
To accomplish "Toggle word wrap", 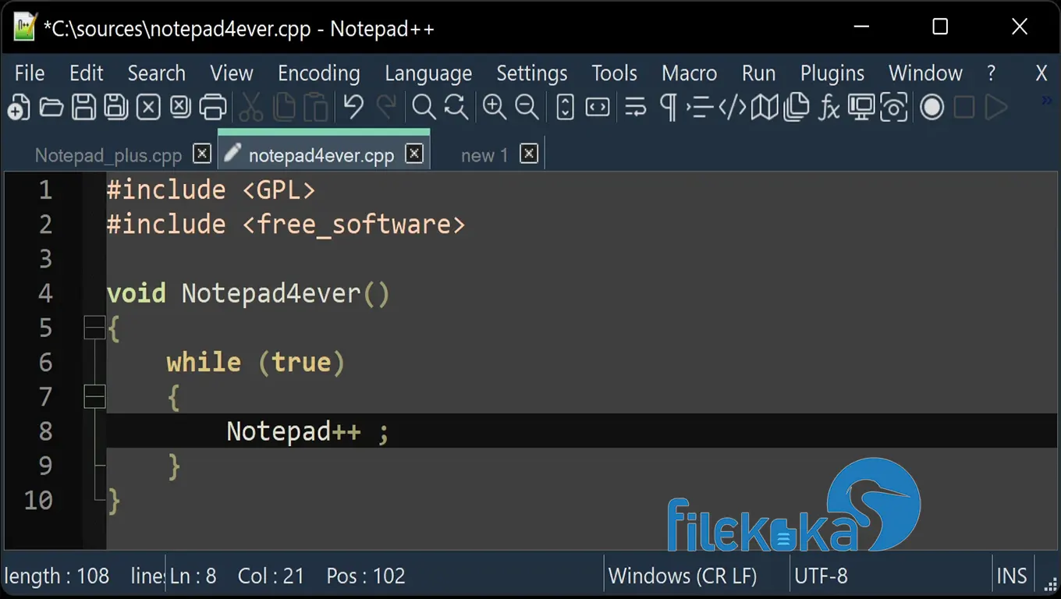I will click(636, 107).
